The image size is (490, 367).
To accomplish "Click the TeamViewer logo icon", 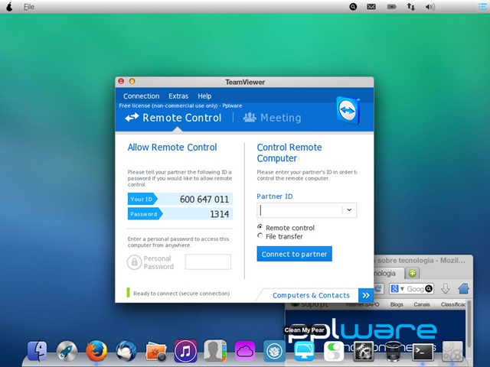I will tap(348, 111).
